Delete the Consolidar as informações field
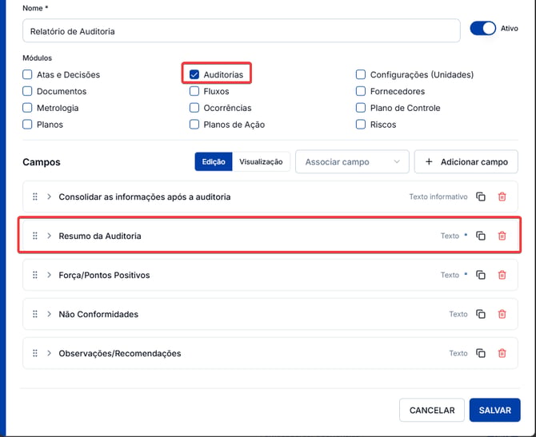This screenshot has width=536, height=437. pos(502,197)
